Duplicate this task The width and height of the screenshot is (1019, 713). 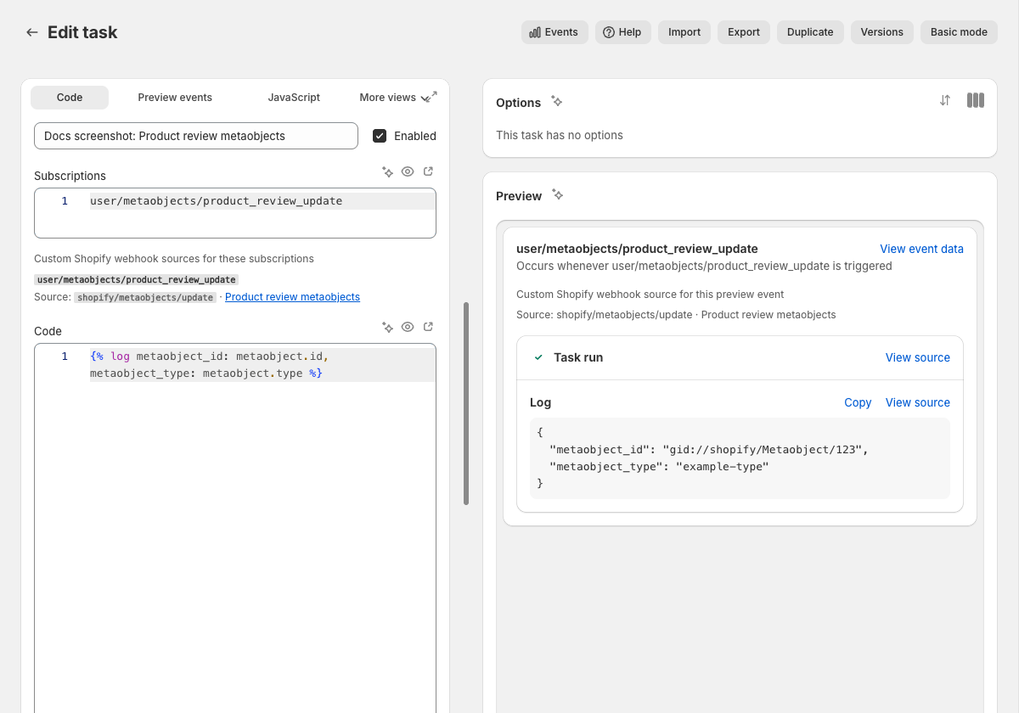click(810, 32)
